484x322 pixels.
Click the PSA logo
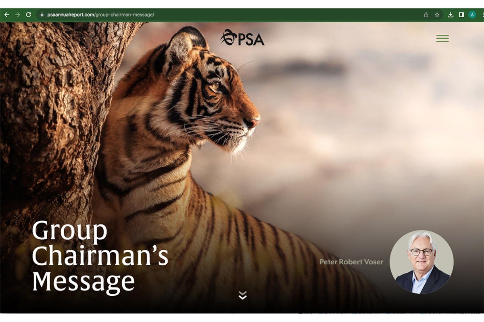242,38
